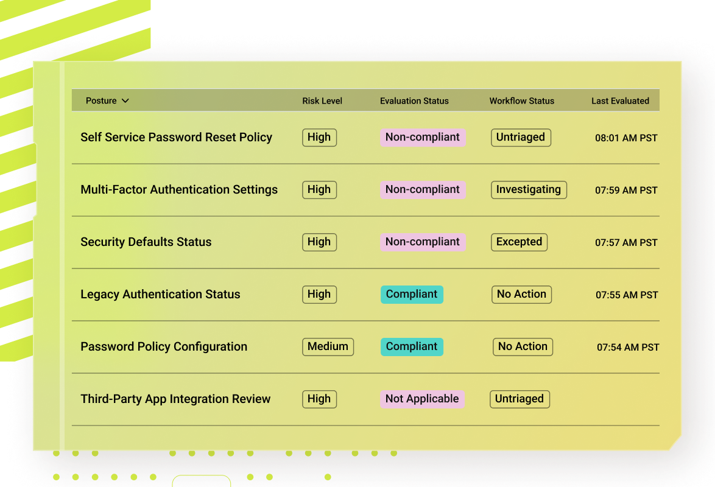Sort by the Posture column header
Screen dimensions: 715x487
(x=101, y=101)
